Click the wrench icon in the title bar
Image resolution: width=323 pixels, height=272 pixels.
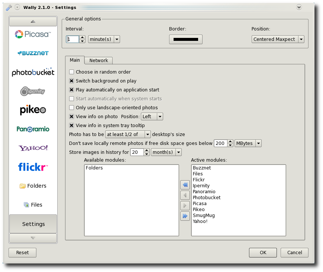(9, 8)
